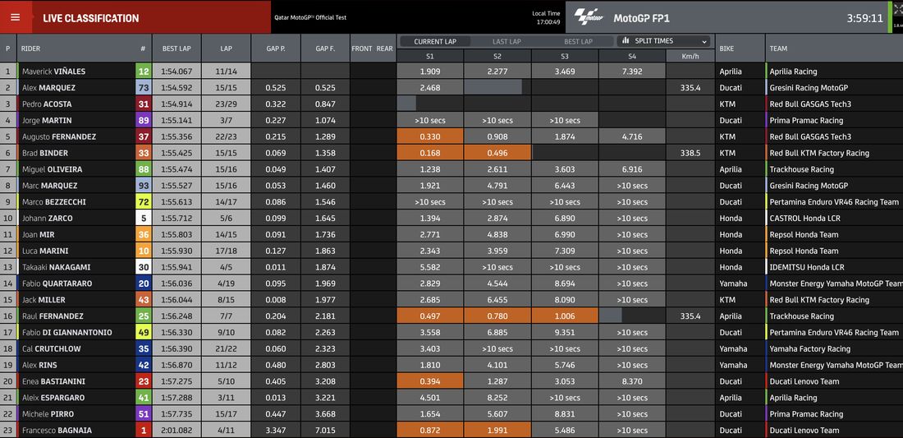Open the SPLIT TIMES dropdown chevron
This screenshot has height=438, width=903.
[x=704, y=41]
